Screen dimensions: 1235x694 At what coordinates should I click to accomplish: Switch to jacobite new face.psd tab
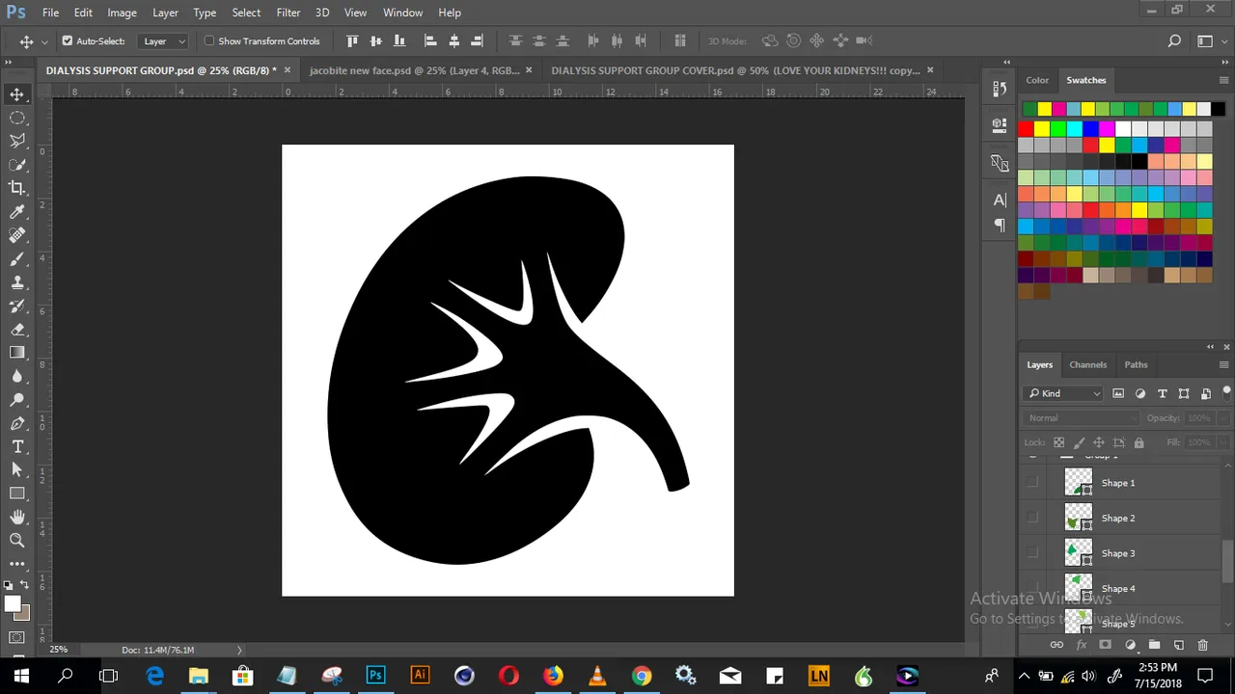414,70
